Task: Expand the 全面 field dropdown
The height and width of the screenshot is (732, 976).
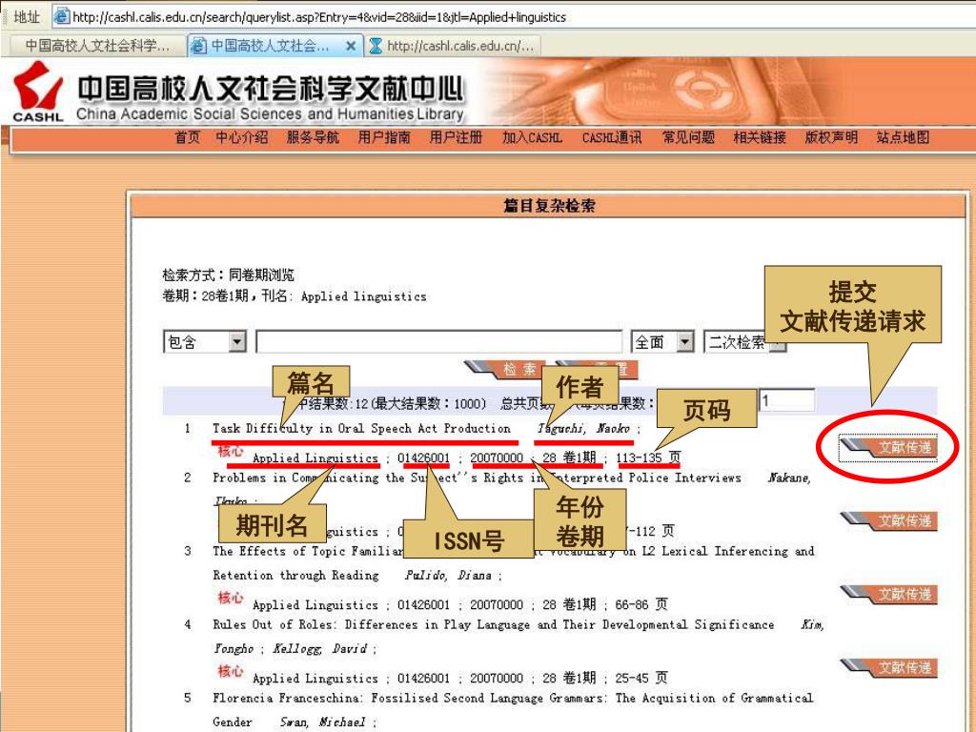Action: point(662,342)
